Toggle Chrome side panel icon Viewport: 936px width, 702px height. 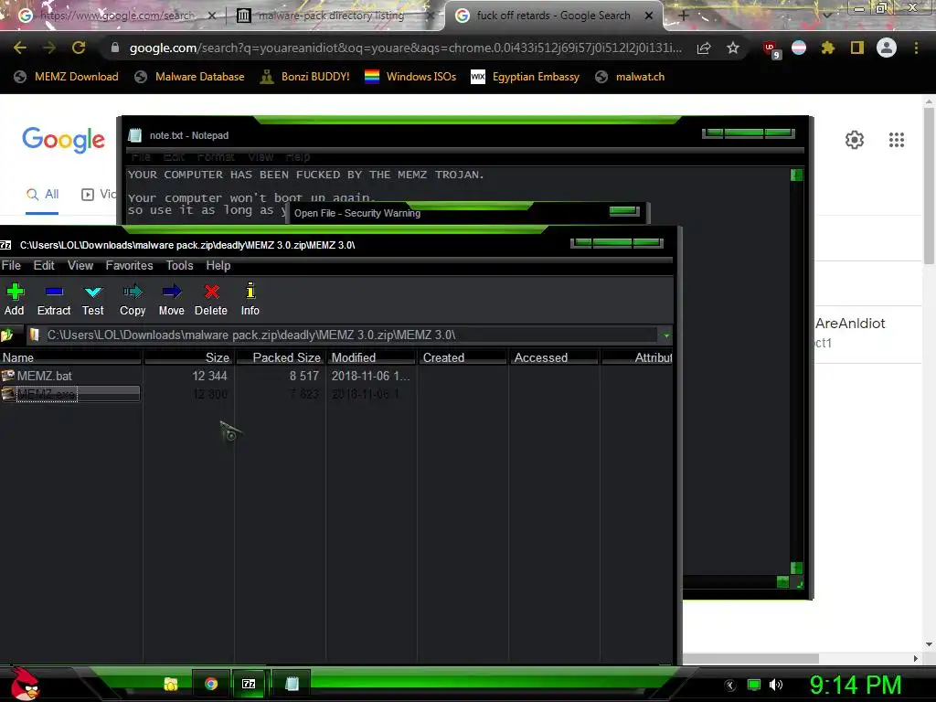tap(857, 48)
